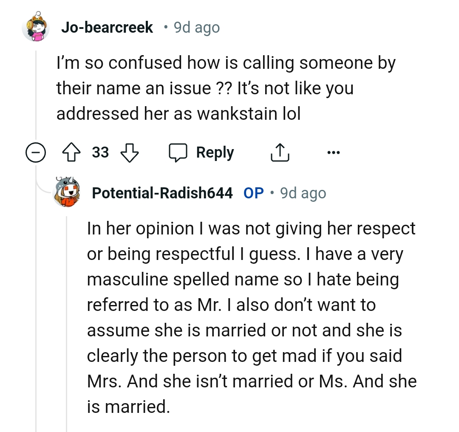This screenshot has width=459, height=432.
Task: Click Reply on Jo-bearcreek's comment
Action: pos(215,152)
